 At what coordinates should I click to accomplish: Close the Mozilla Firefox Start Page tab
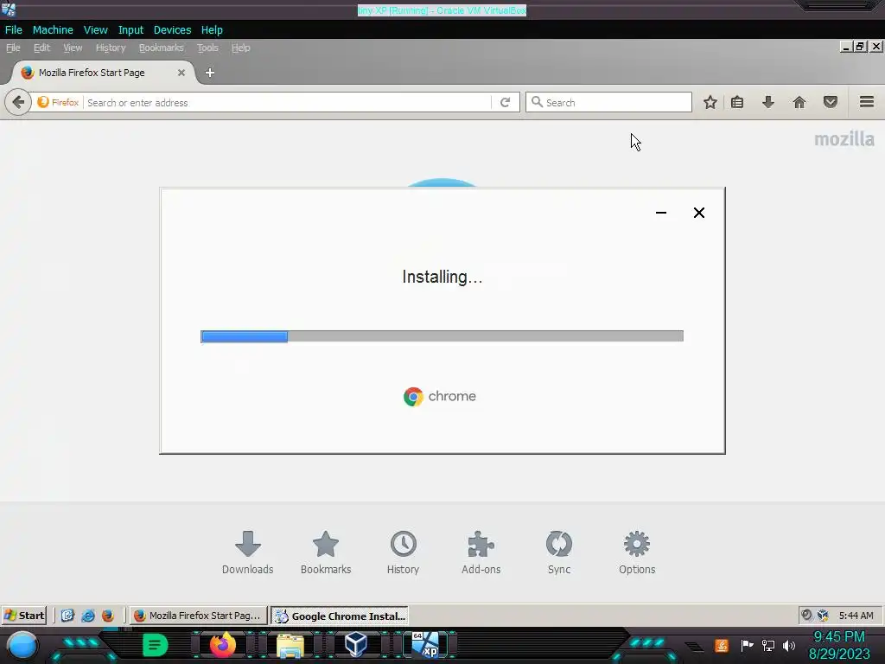tap(181, 73)
